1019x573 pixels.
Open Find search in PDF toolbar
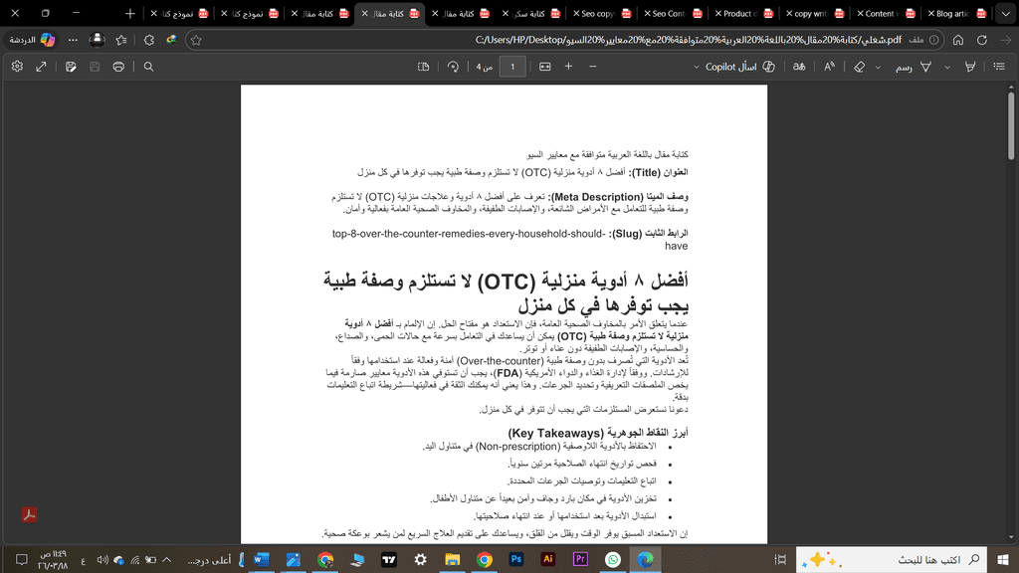(x=148, y=67)
